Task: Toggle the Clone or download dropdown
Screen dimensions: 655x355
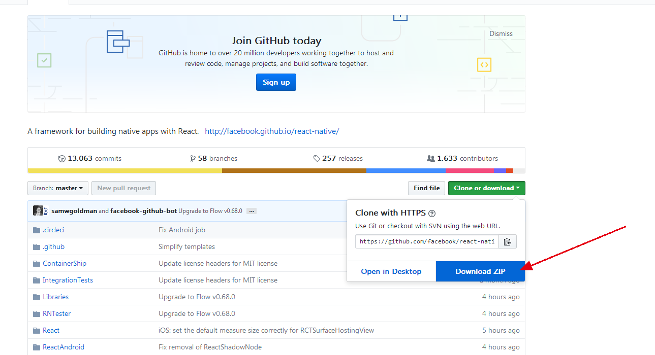Action: pos(486,188)
